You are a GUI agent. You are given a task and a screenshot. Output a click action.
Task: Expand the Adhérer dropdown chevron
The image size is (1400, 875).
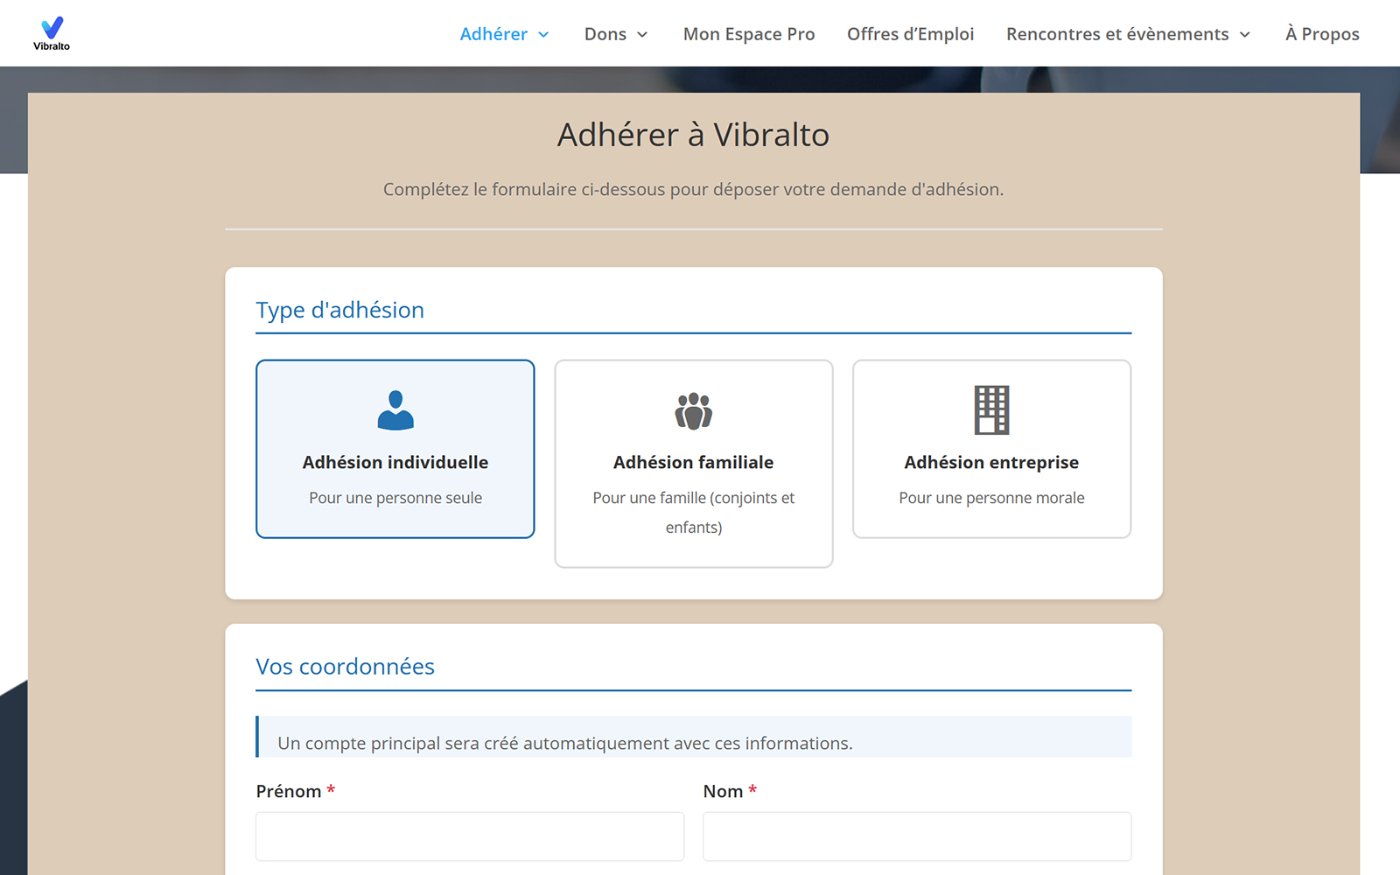click(543, 35)
